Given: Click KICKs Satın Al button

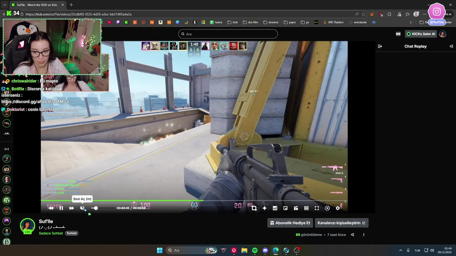Looking at the screenshot, I should tap(421, 34).
